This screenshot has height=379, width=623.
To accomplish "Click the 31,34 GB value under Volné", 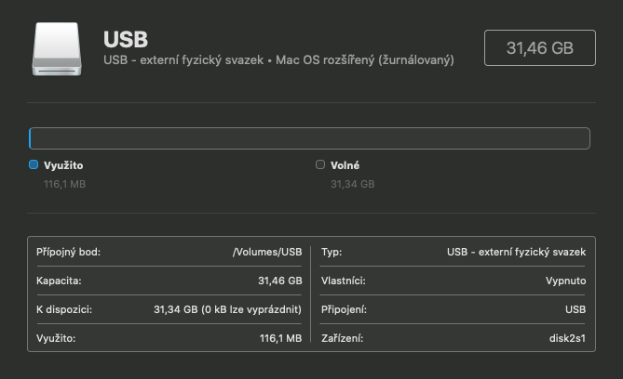I will pos(352,184).
